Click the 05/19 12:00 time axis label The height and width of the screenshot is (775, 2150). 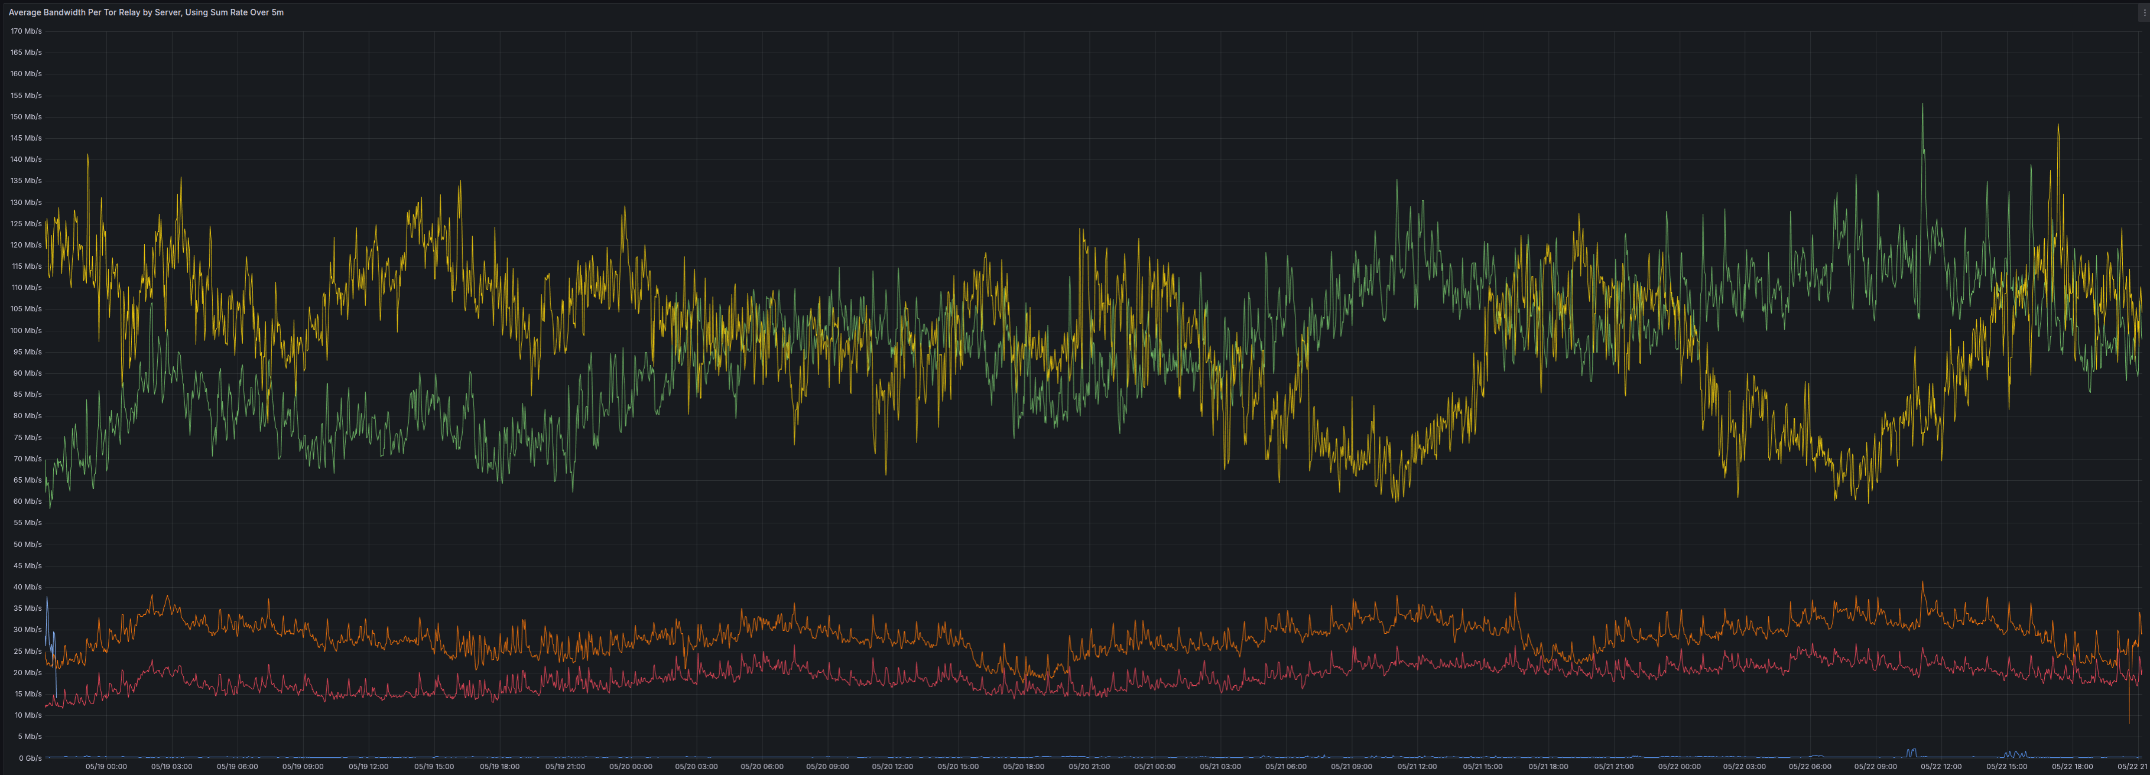click(x=368, y=766)
